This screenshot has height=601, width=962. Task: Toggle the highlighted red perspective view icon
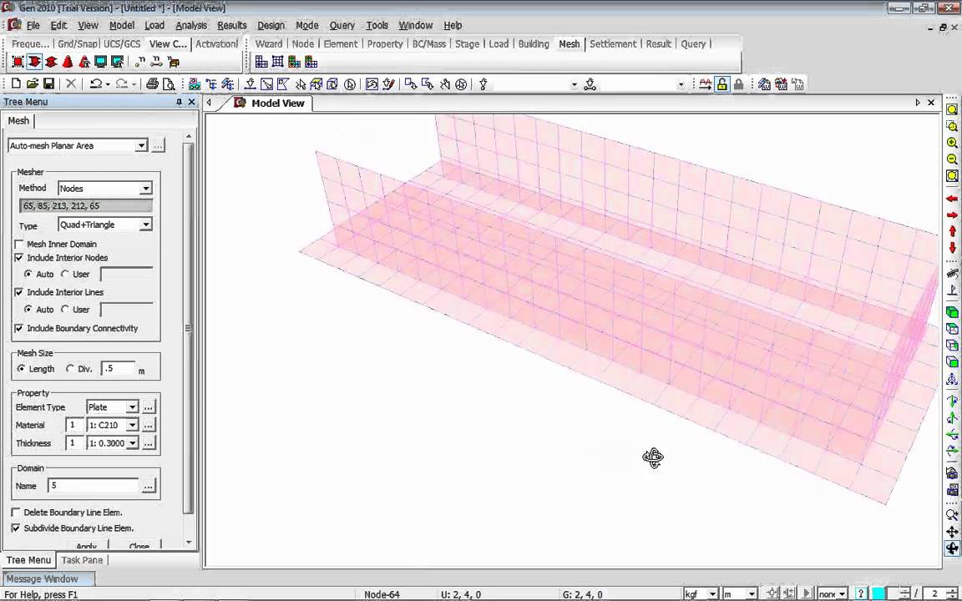[x=34, y=62]
